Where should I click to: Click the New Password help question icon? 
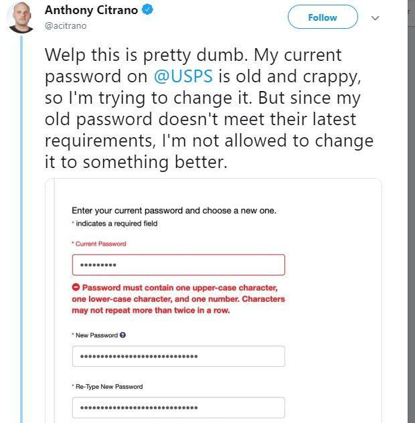122,335
